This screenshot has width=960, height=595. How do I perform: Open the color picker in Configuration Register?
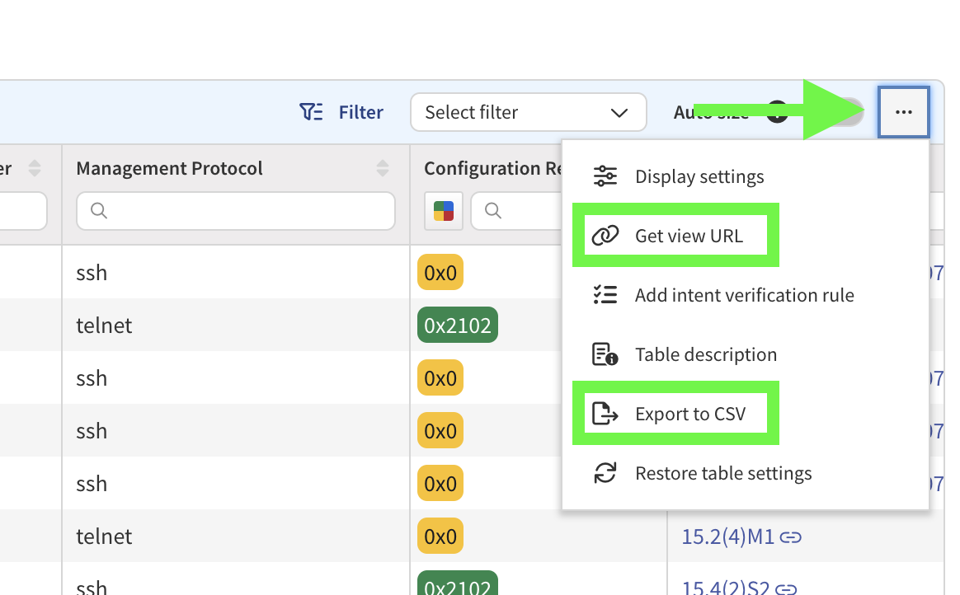pyautogui.click(x=444, y=211)
